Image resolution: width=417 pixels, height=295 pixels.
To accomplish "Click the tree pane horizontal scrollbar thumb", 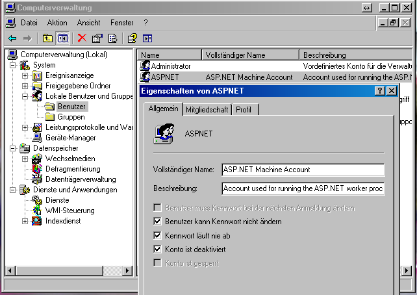I will (59, 271).
